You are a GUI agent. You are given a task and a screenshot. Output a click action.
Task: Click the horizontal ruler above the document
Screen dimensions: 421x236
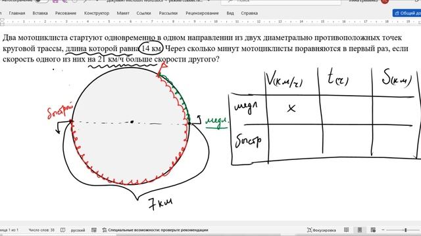coord(210,22)
